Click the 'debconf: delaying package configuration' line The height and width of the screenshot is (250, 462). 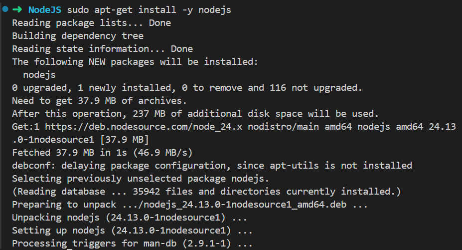coord(212,166)
